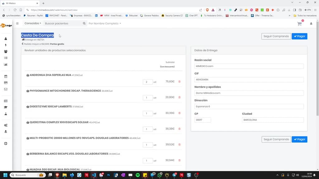Open a new browser tab
This screenshot has height=179, width=319.
click(x=43, y=3)
